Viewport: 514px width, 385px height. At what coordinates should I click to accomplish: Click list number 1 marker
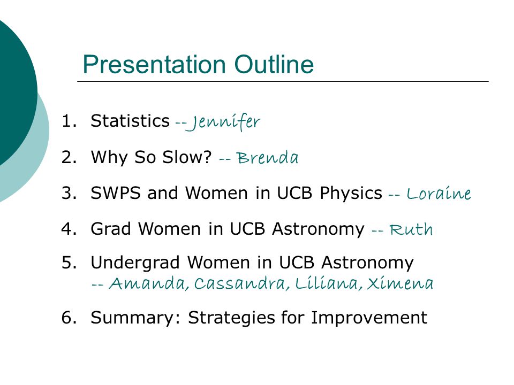pos(69,121)
